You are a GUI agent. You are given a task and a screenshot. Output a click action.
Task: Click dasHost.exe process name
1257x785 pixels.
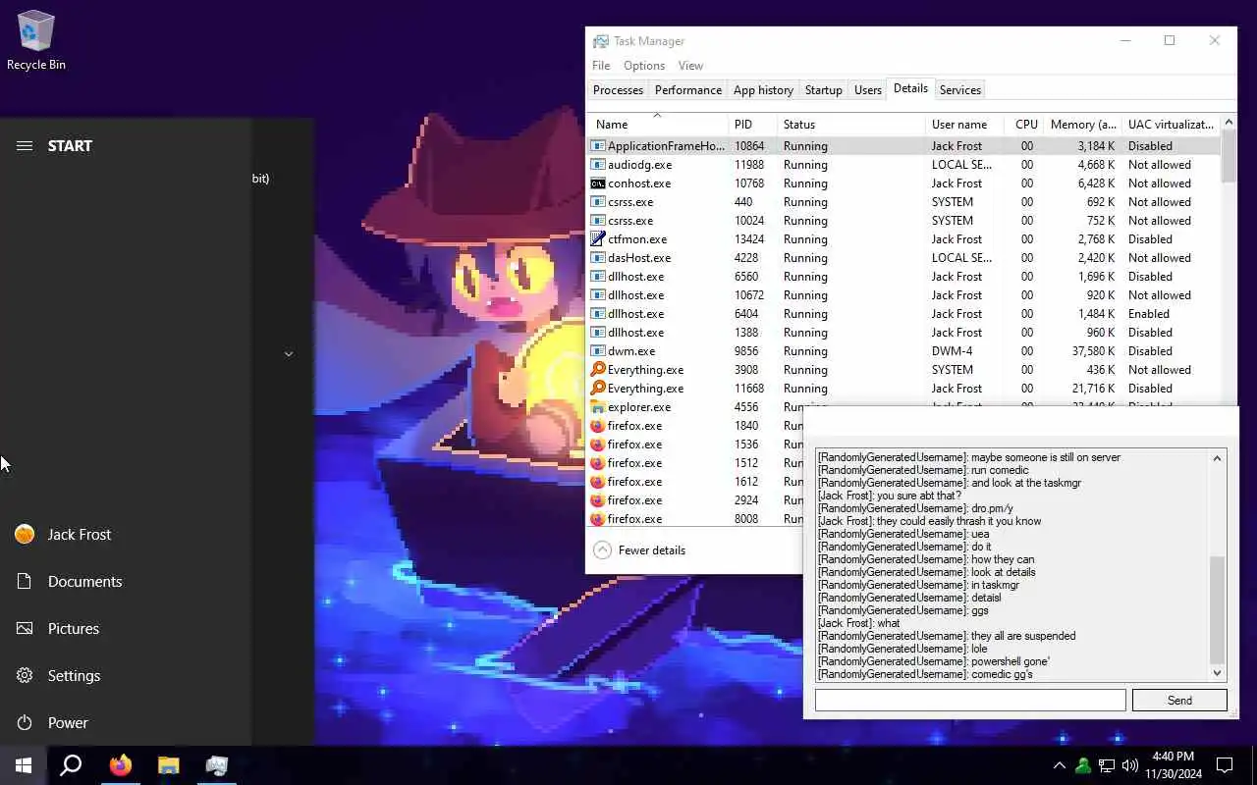(639, 258)
